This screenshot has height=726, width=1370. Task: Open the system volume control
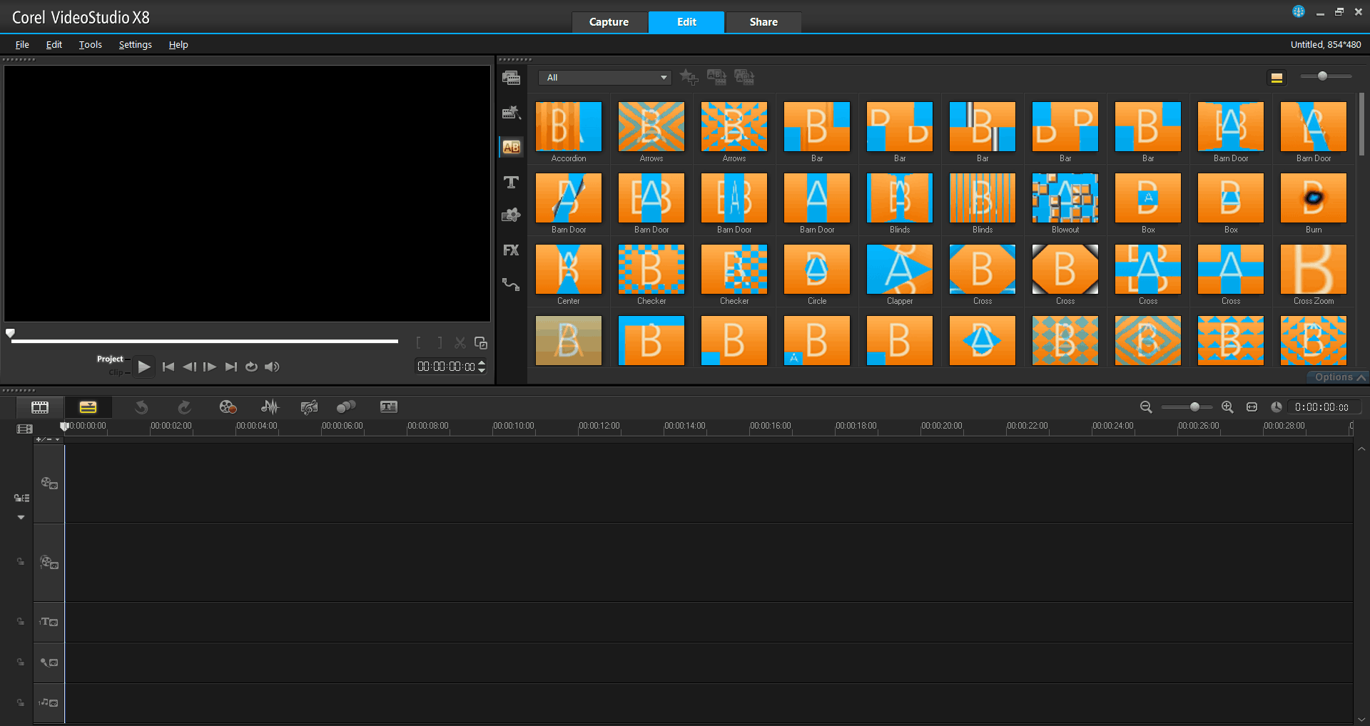(x=272, y=367)
